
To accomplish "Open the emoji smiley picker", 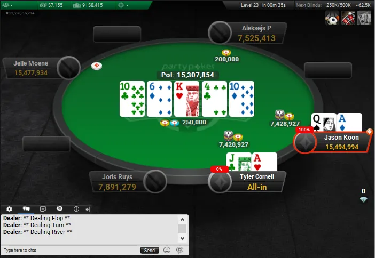I will (167, 250).
